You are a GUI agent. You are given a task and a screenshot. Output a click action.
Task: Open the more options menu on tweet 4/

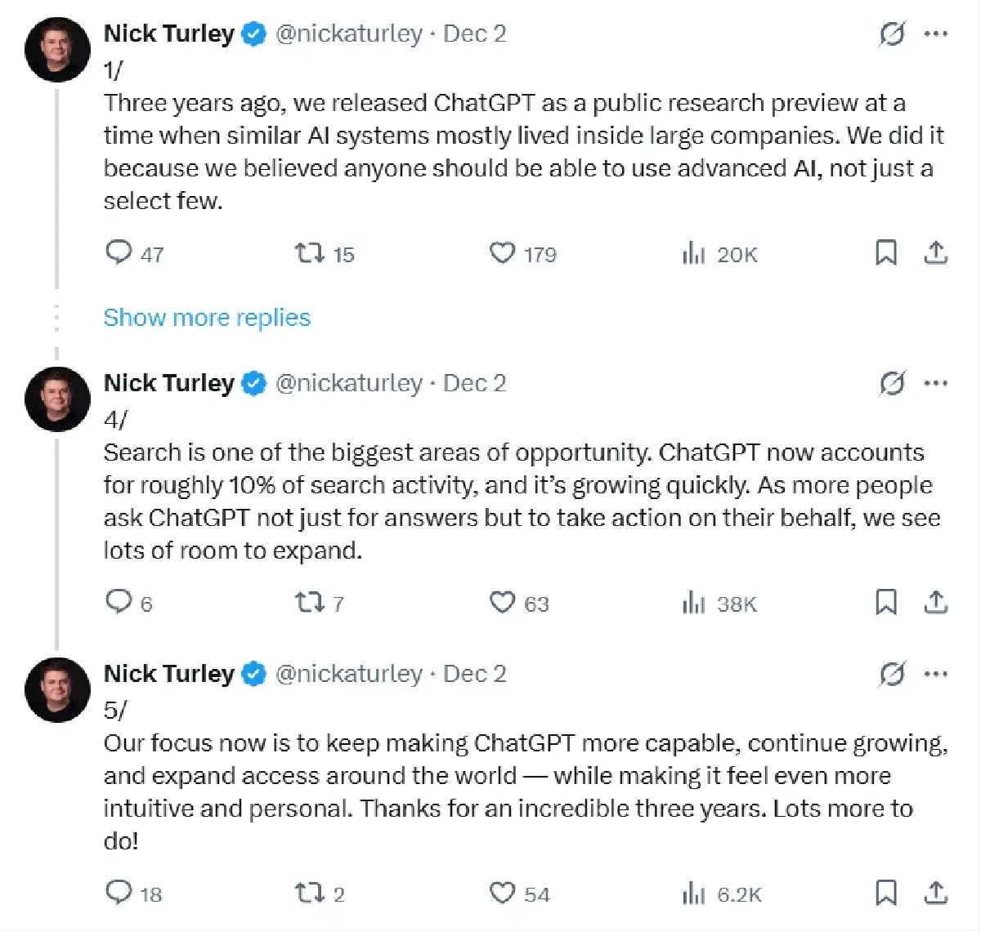point(937,382)
